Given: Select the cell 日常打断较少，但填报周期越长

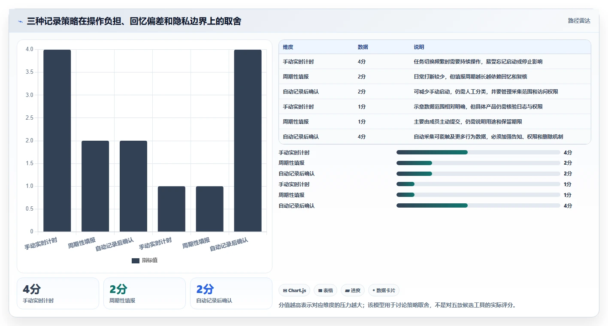Looking at the screenshot, I should 470,77.
